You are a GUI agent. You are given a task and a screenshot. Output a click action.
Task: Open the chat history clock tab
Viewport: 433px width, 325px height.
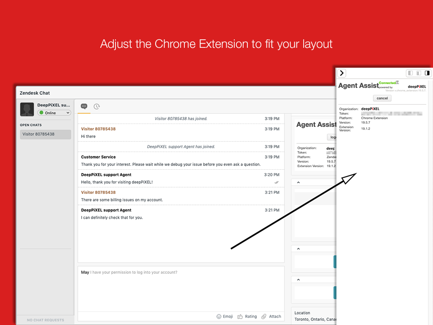(x=97, y=106)
